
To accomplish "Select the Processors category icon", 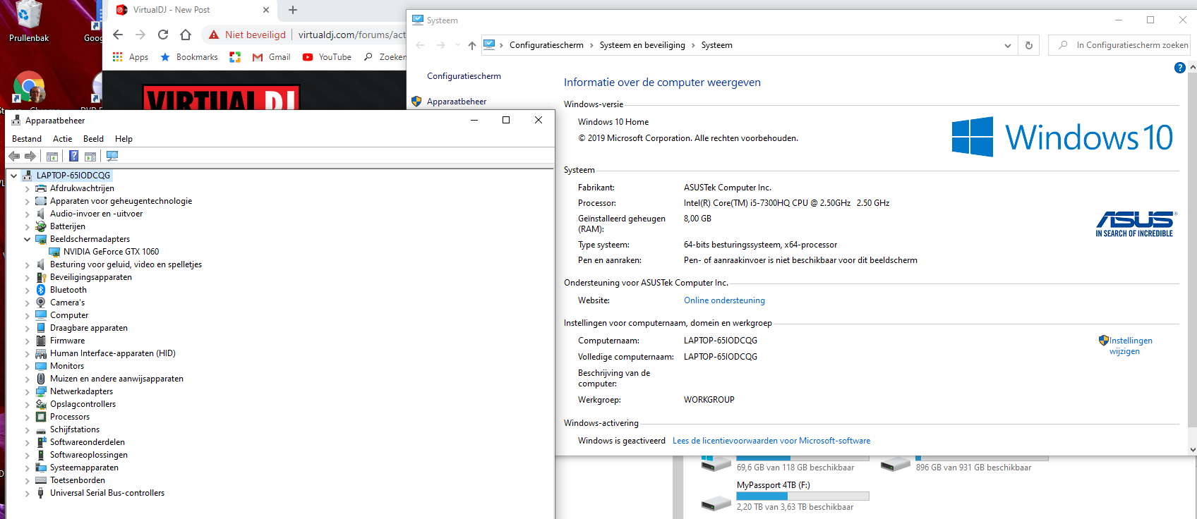I will tap(41, 417).
